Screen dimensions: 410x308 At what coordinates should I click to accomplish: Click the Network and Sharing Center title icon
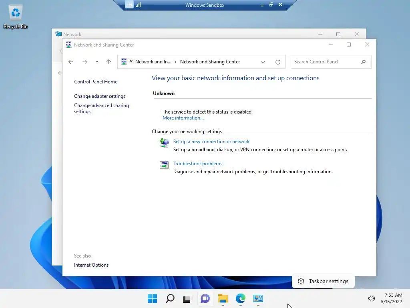[x=68, y=45]
